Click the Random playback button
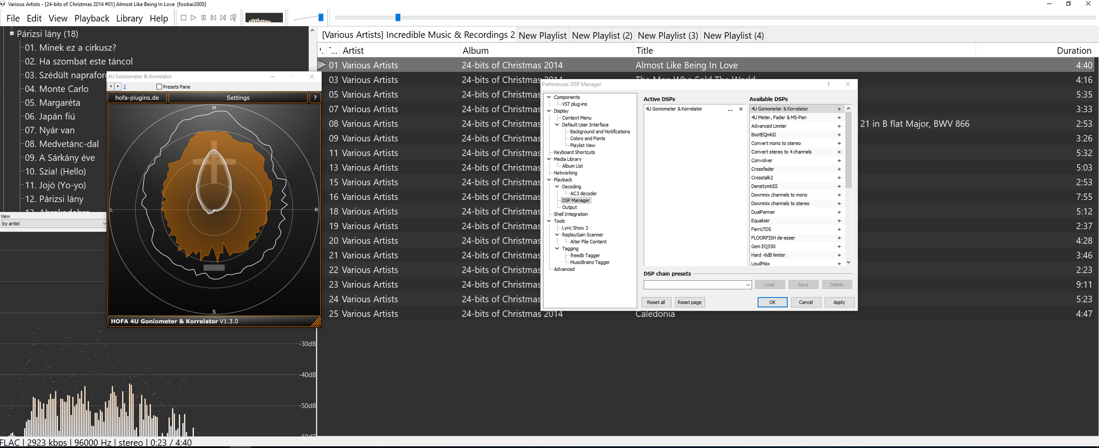The image size is (1099, 448). (x=233, y=18)
